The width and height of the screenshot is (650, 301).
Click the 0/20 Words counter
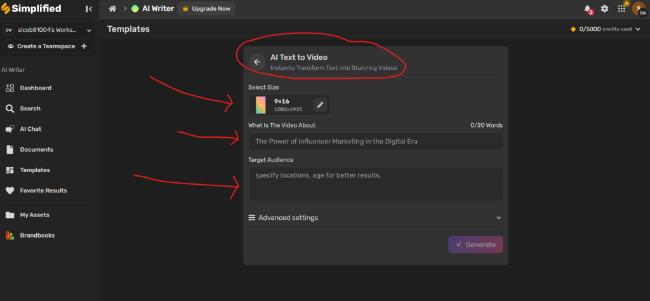487,125
